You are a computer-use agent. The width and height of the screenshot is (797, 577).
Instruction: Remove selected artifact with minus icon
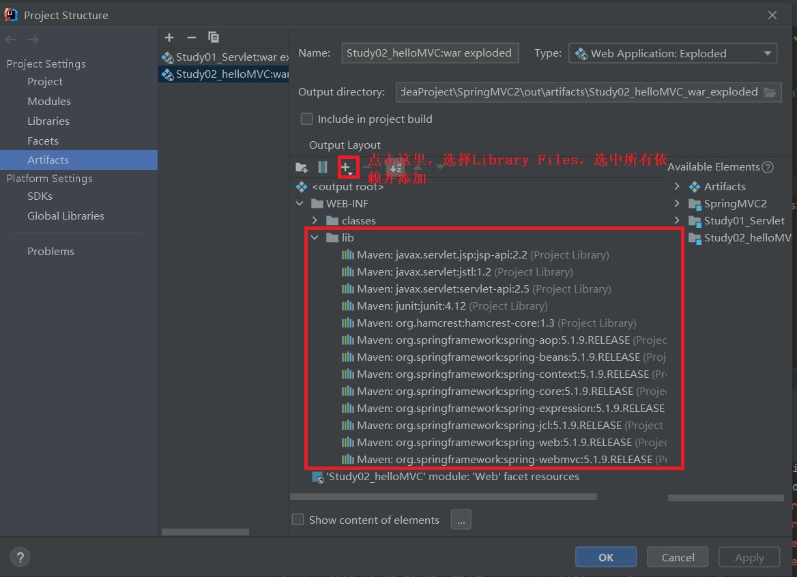point(192,38)
